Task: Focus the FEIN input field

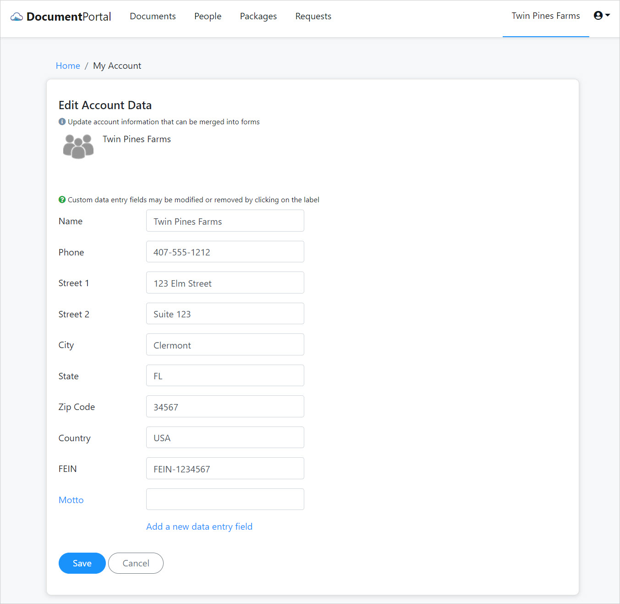Action: click(x=225, y=468)
